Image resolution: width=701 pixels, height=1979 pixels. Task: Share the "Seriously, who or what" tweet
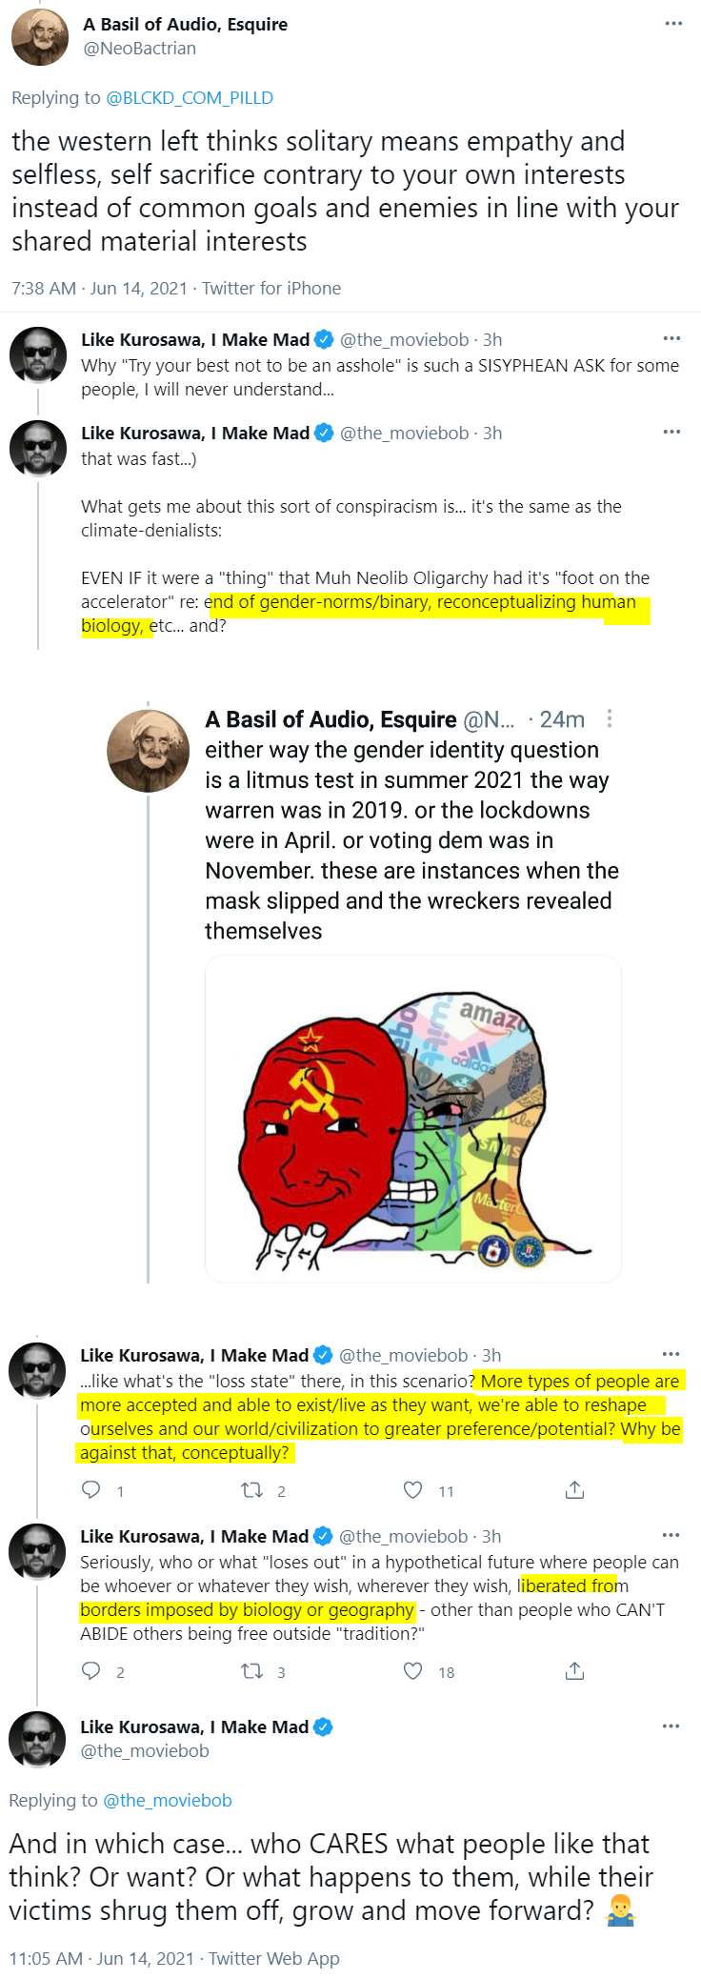(x=574, y=1671)
